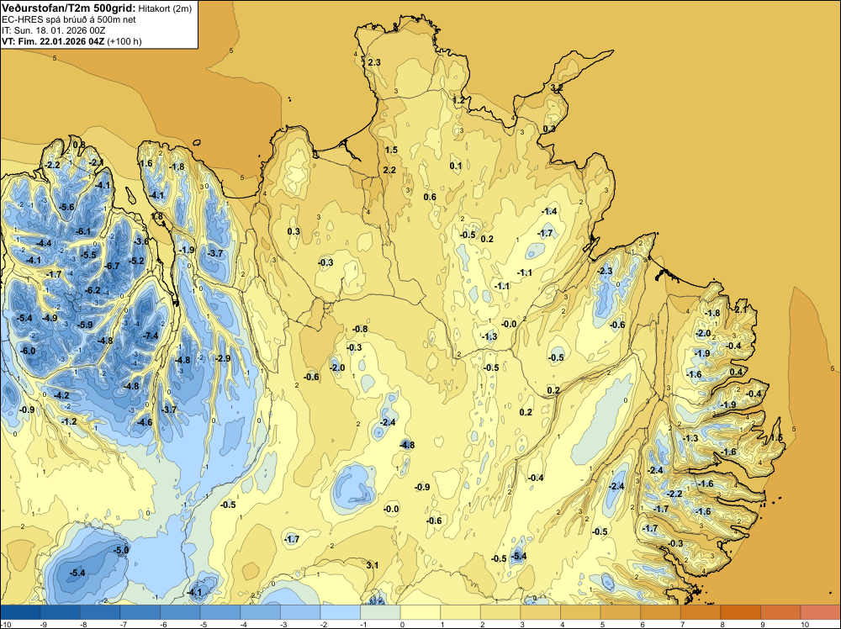Click the -5.9 temperature value on map
Viewport: 841px width, 629px height.
click(85, 325)
